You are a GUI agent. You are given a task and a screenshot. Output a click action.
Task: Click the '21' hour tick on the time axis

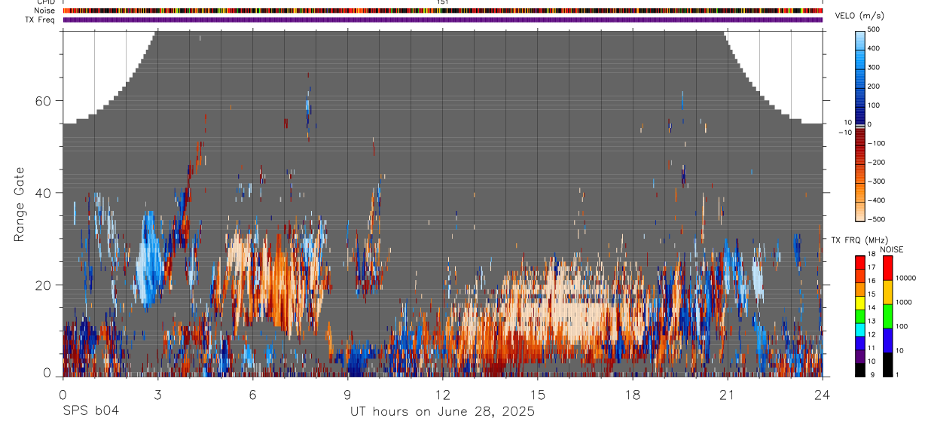728,394
